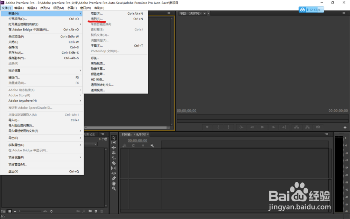Open Program monitor panel menu
The image size is (350, 219).
(343, 13)
